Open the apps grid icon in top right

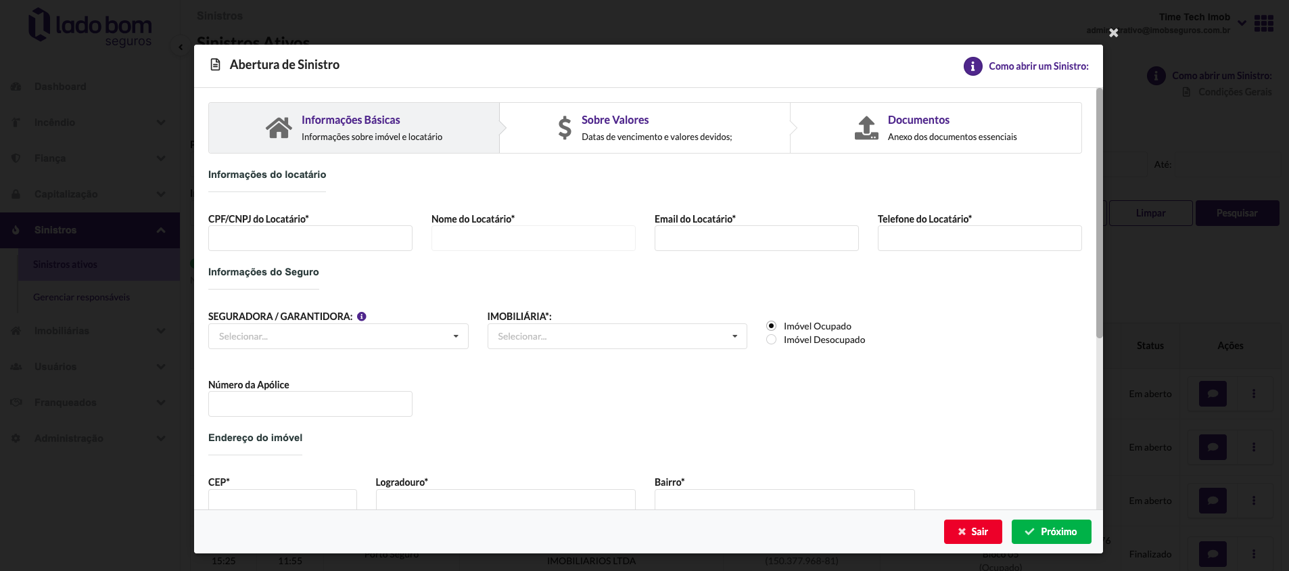coord(1263,24)
